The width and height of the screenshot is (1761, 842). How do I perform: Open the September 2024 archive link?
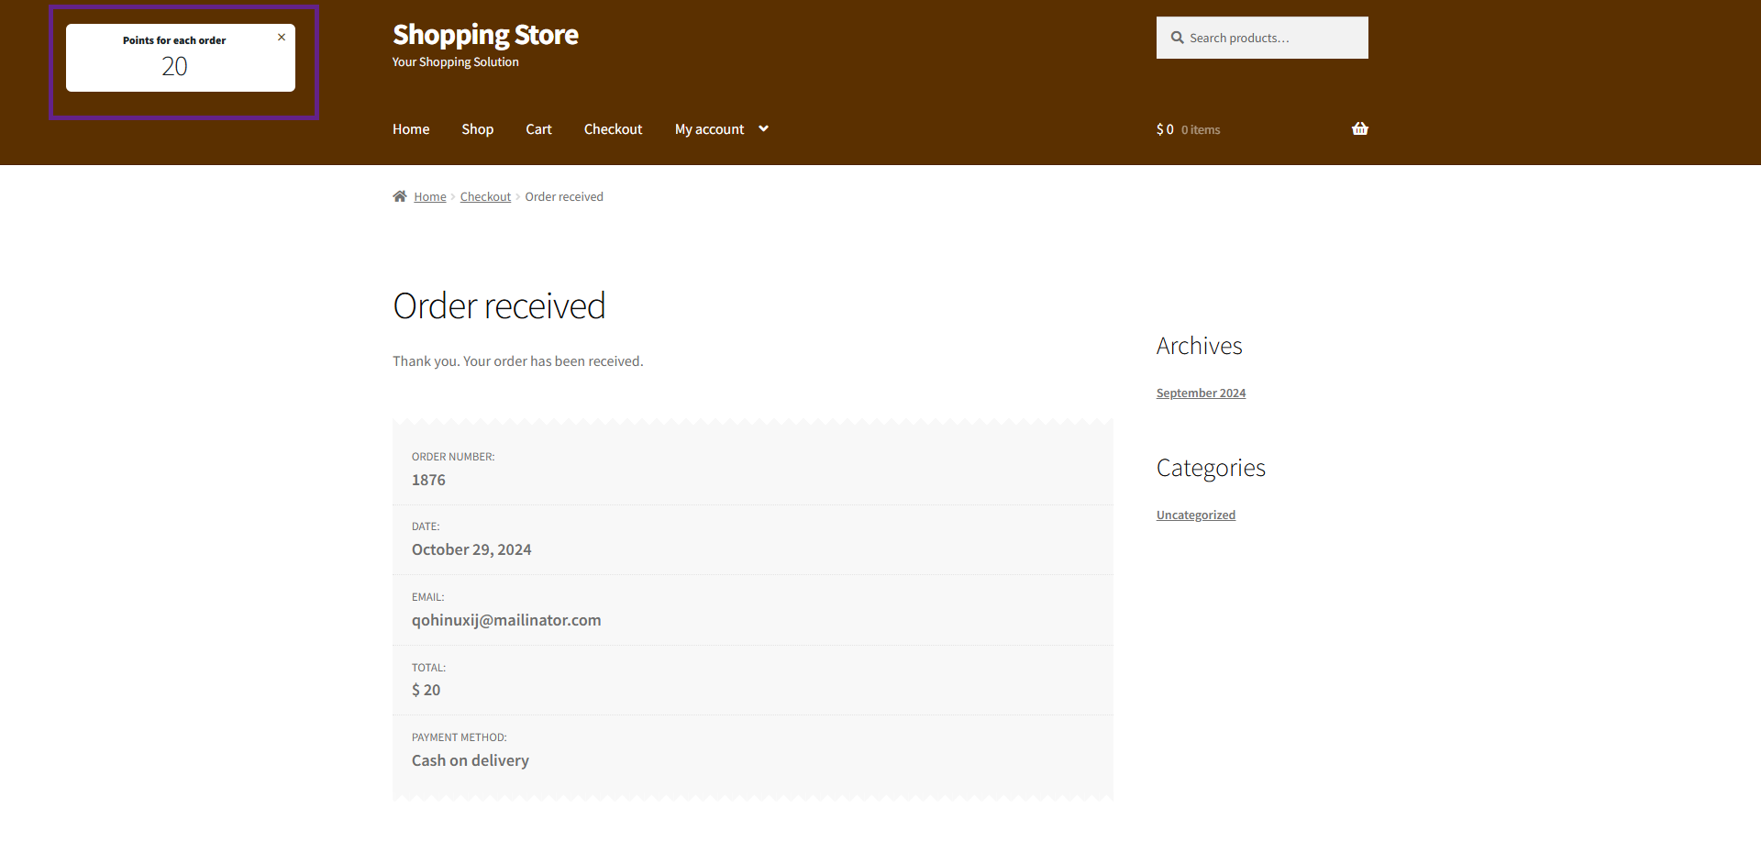(x=1201, y=393)
